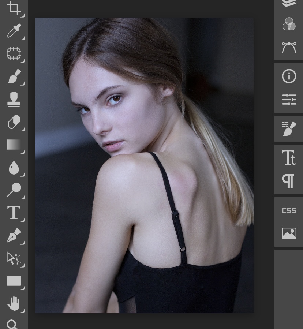Click the portrait photo on canvas

(145, 165)
